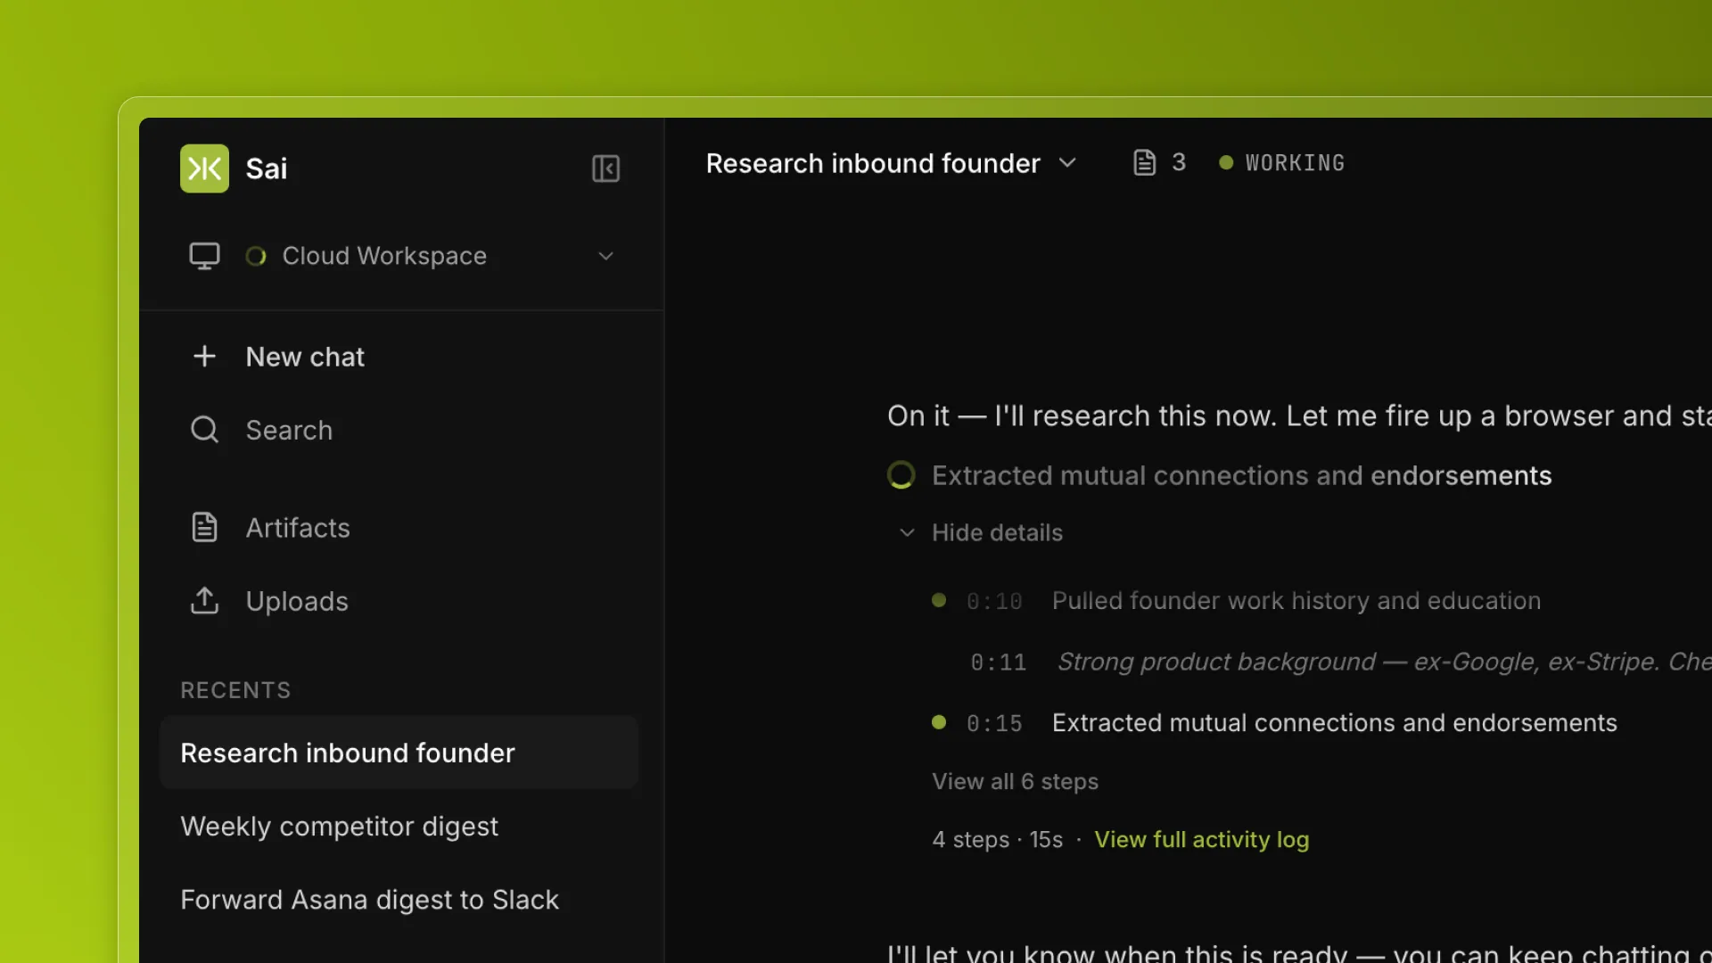Image resolution: width=1712 pixels, height=963 pixels.
Task: Select 0:15 step Extracted mutual connections
Action: click(1334, 723)
